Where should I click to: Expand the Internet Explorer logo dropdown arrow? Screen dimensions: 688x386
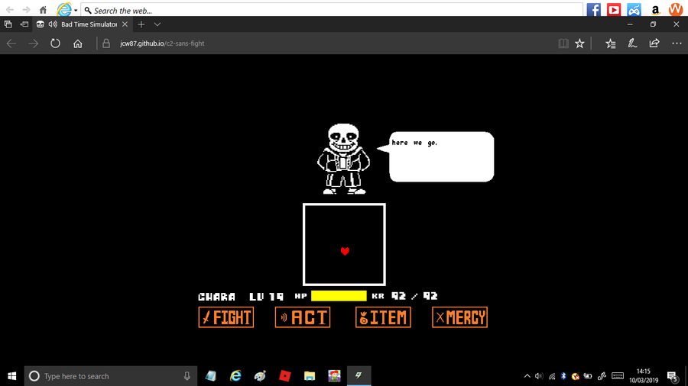pyautogui.click(x=76, y=10)
